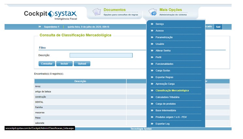Click the date text quinta-feira, 9 de julho
243x139 pixels.
88,27
